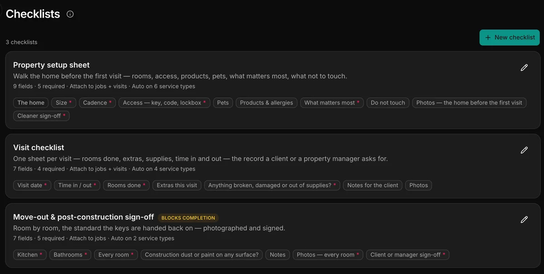
Task: Click the Checklists page heading
Action: point(33,14)
